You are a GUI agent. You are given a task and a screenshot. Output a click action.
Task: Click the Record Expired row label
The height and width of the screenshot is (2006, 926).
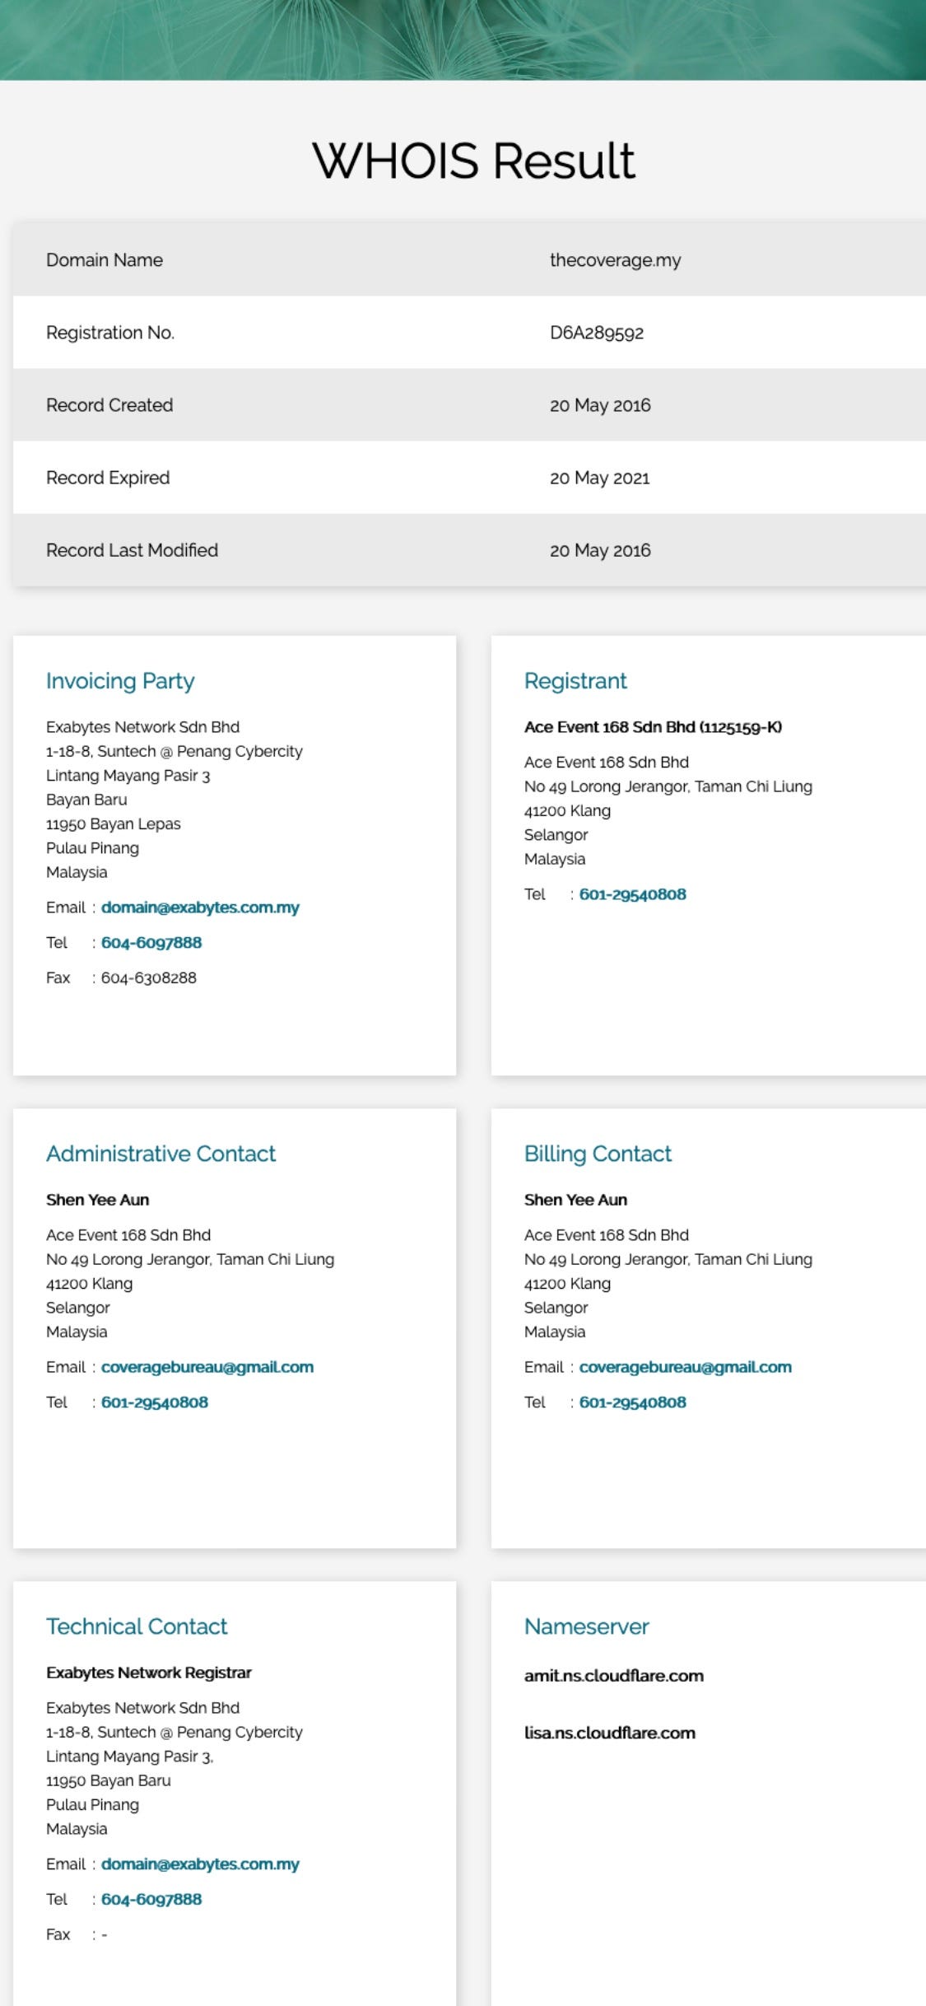point(108,478)
